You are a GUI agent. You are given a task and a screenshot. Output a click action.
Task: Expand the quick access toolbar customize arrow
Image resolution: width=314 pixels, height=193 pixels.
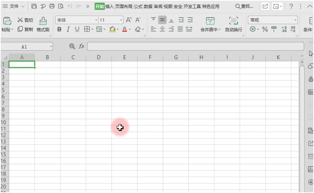pos(87,7)
